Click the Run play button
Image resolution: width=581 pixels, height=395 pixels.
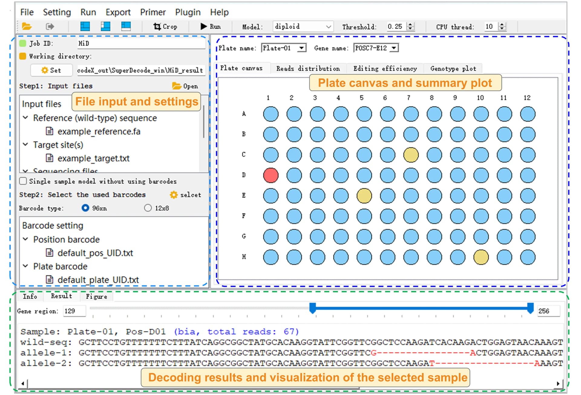(211, 27)
